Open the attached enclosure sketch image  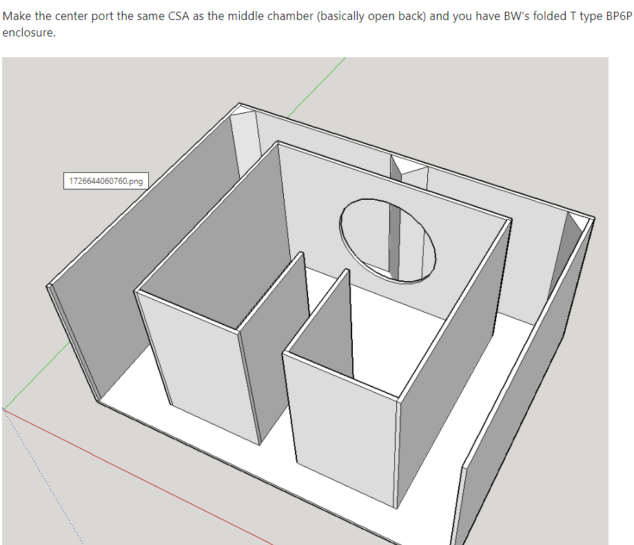coord(305,301)
